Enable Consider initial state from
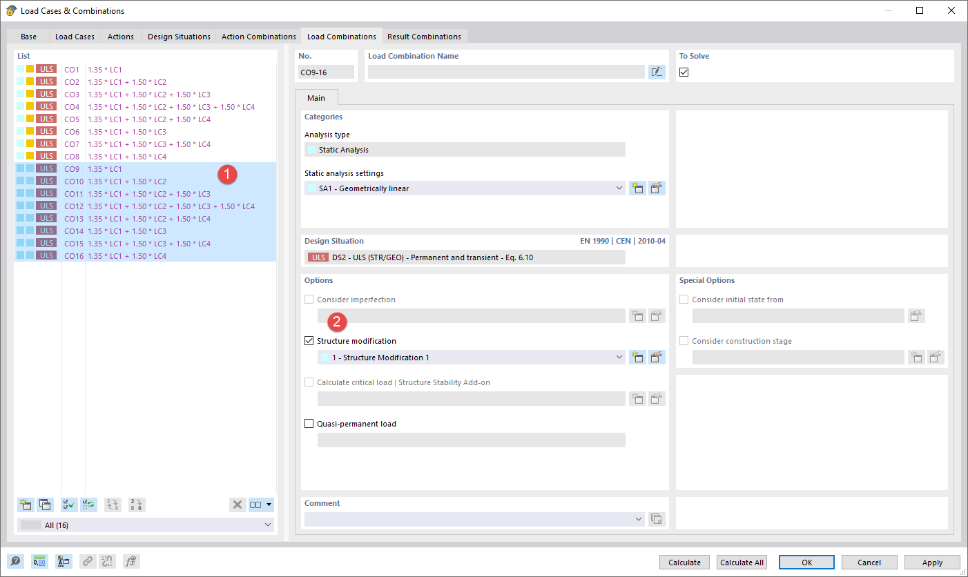Viewport: 968px width, 577px height. coord(684,300)
